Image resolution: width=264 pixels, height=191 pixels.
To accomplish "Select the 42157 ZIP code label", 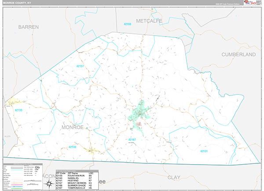I will tap(80, 66).
